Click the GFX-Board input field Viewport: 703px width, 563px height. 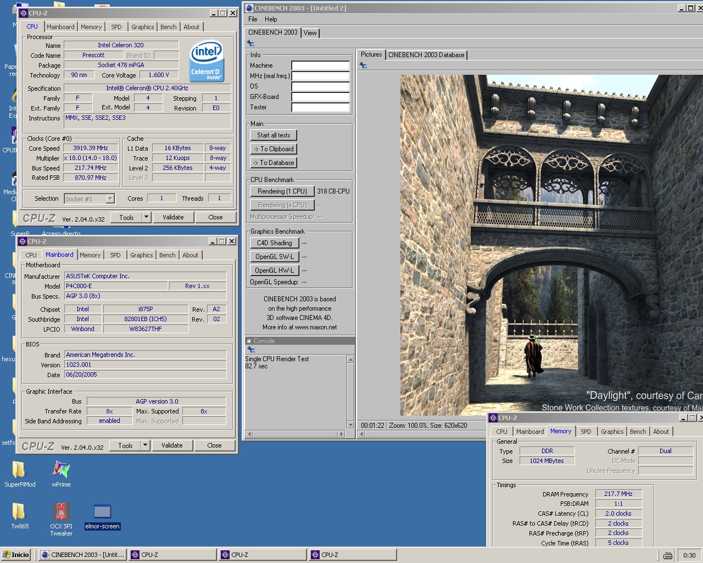coord(320,97)
